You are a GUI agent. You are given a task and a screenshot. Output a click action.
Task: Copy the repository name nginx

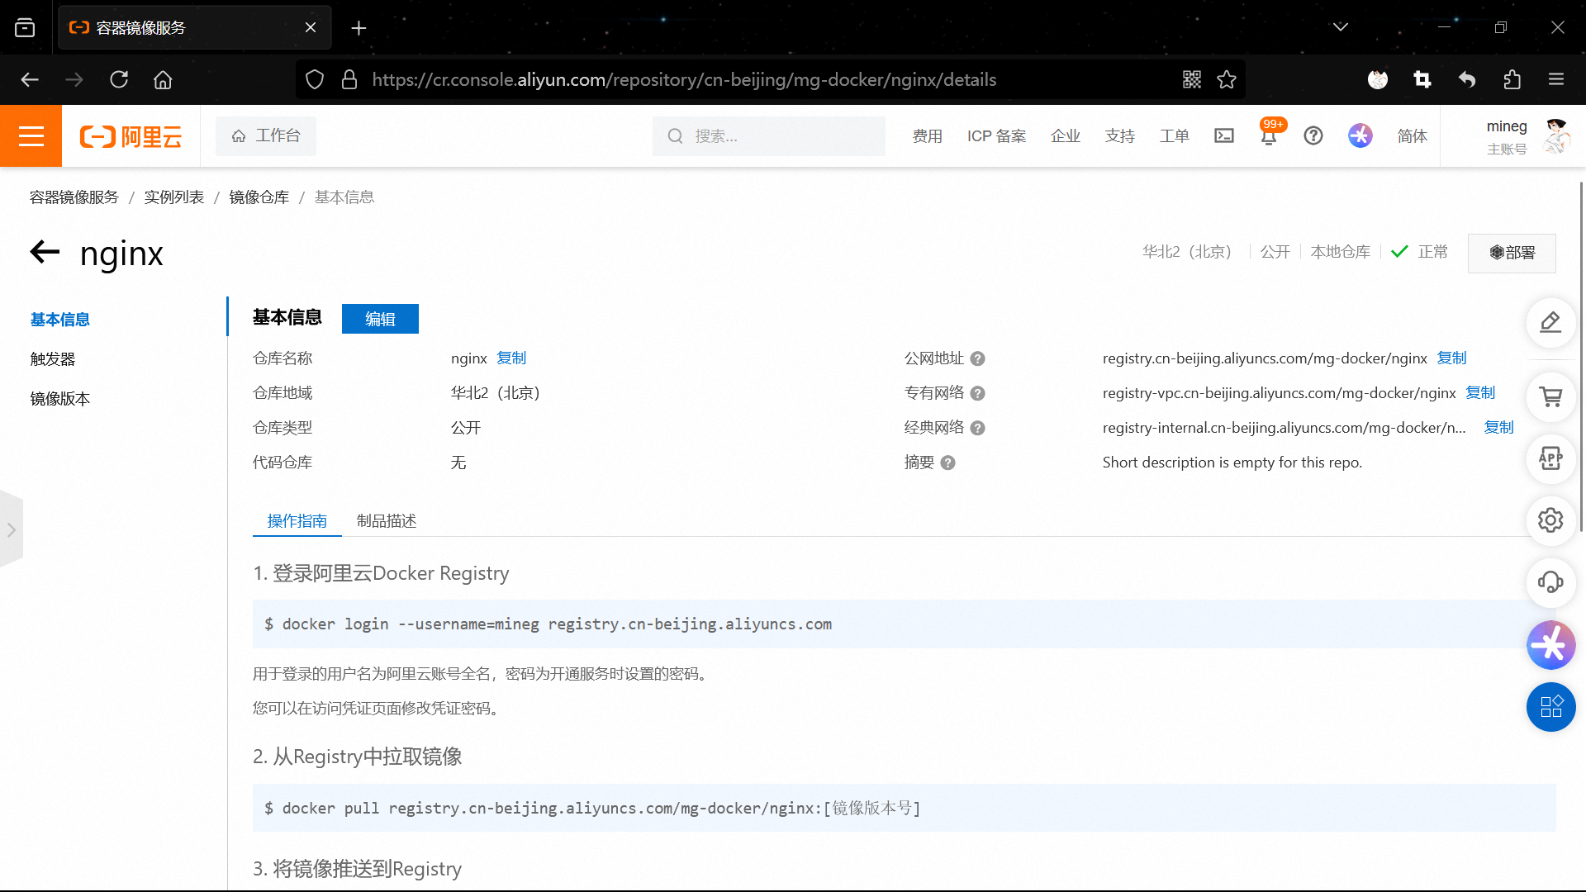511,358
